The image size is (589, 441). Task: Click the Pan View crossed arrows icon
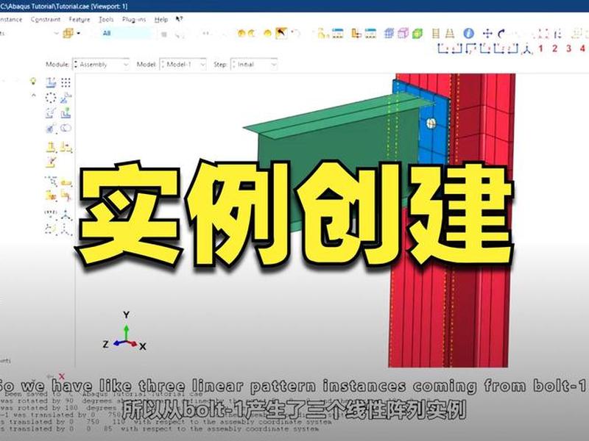pyautogui.click(x=487, y=34)
